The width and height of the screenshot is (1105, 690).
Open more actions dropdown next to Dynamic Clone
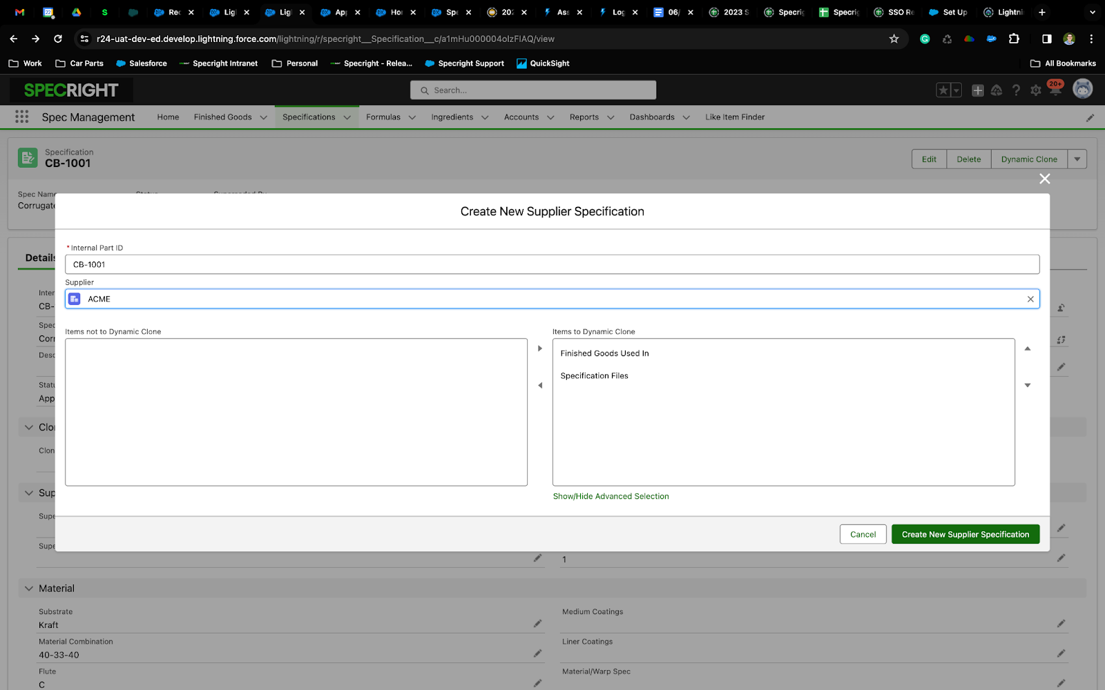1077,159
